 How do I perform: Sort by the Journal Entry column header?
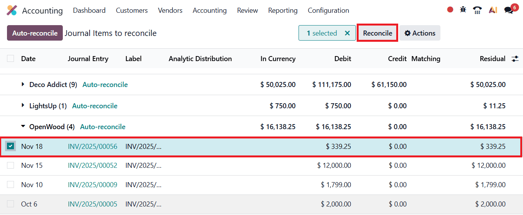[88, 59]
